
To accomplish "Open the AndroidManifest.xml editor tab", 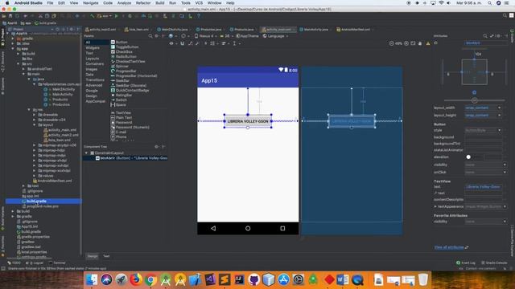I will (x=354, y=29).
